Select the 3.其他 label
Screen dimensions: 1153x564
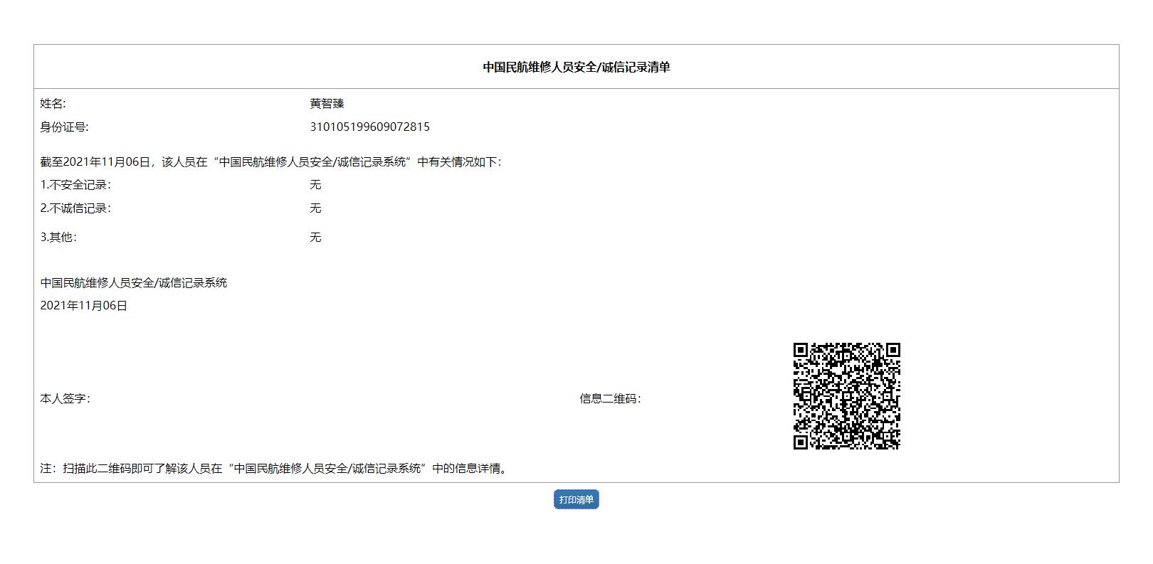point(58,238)
